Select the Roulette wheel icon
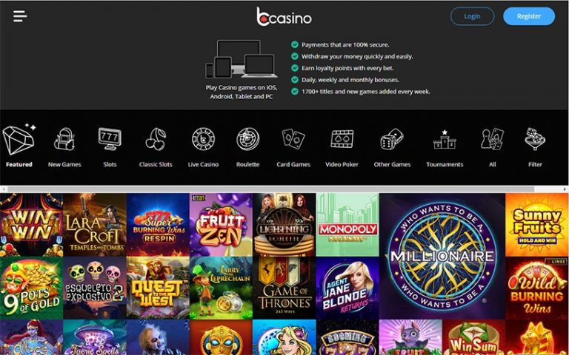This screenshot has height=355, width=569. tap(248, 139)
